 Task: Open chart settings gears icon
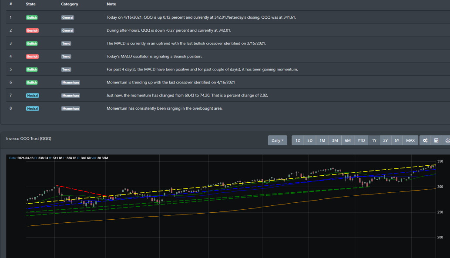[425, 141]
